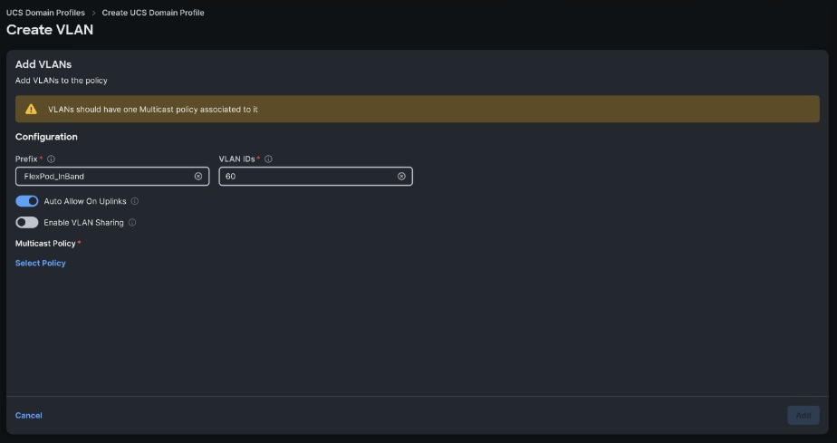Click the Multicast Policy label
Viewport: 837px width, 443px height.
click(x=45, y=244)
